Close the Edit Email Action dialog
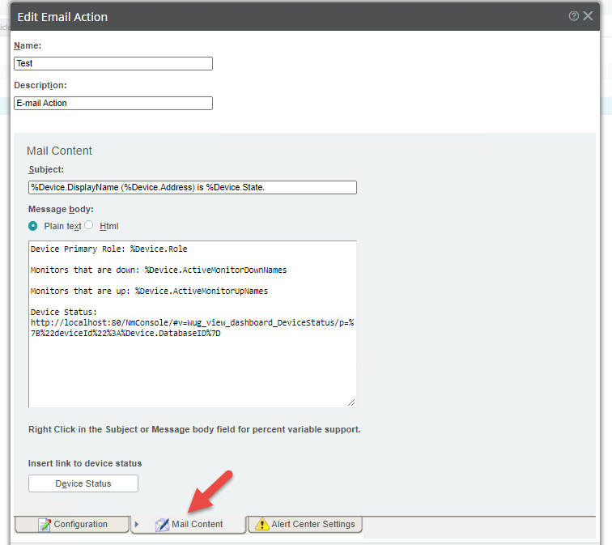The width and height of the screenshot is (612, 545). coord(588,15)
